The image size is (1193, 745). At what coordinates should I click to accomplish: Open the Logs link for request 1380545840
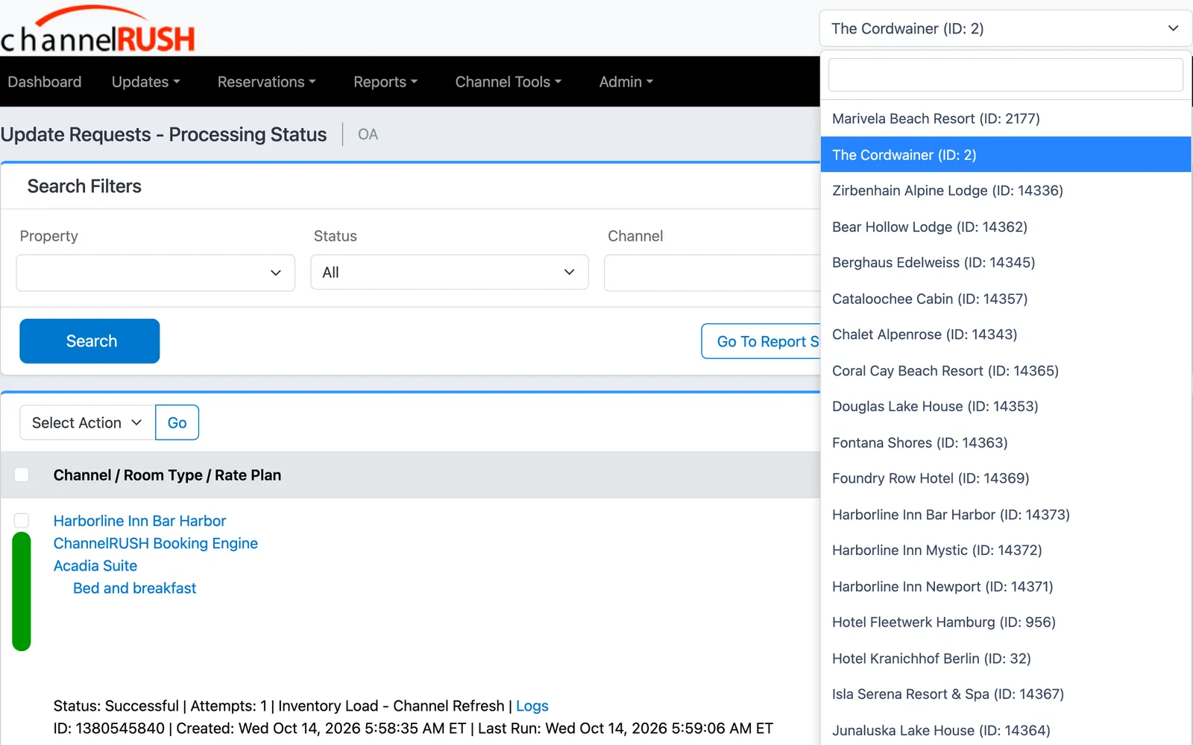click(x=532, y=706)
